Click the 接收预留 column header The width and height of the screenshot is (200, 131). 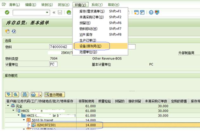(x=135, y=101)
